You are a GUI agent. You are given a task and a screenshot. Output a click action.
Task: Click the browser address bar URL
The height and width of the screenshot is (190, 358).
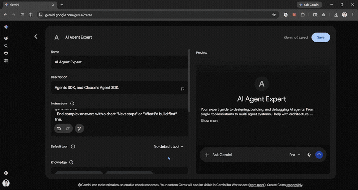(x=69, y=15)
